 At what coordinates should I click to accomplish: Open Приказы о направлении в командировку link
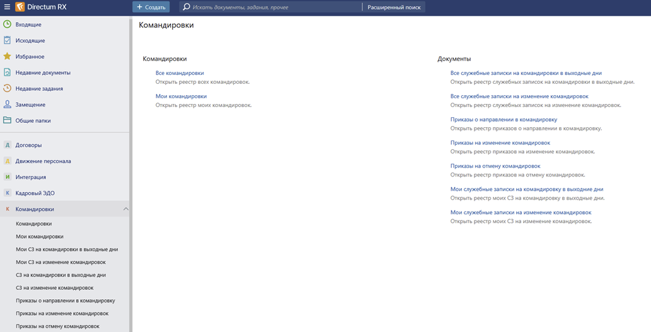pos(504,119)
